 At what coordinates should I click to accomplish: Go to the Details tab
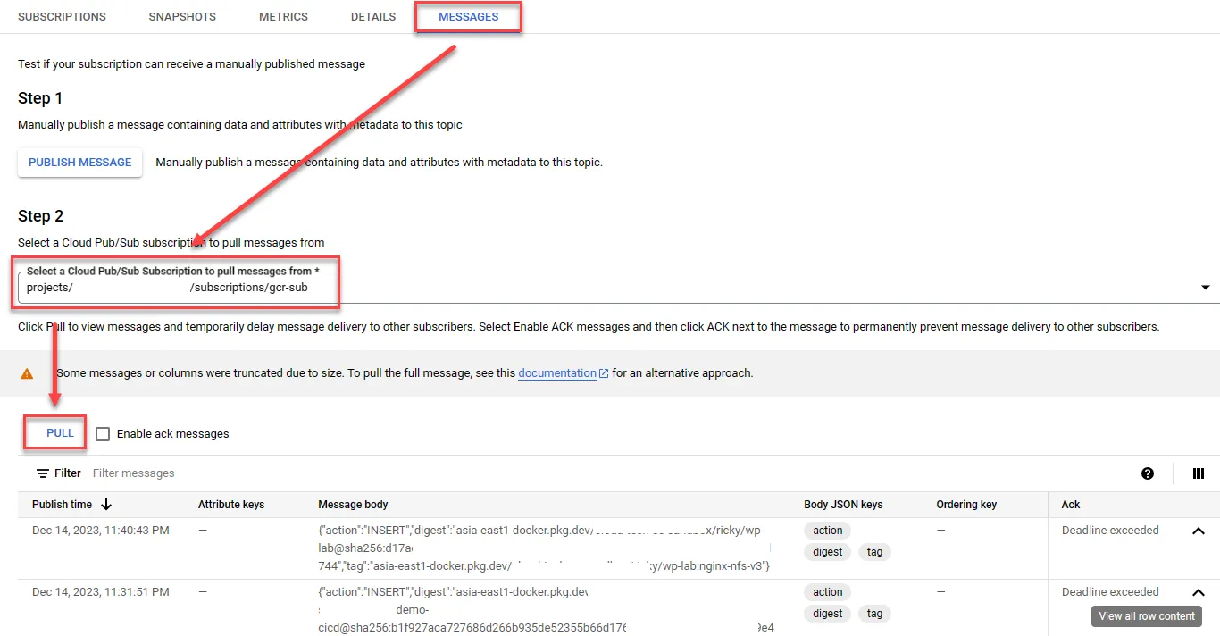pos(373,17)
